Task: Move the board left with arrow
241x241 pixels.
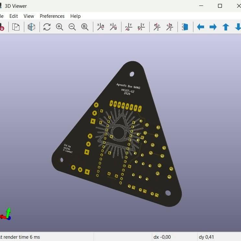Action: [x=201, y=27]
